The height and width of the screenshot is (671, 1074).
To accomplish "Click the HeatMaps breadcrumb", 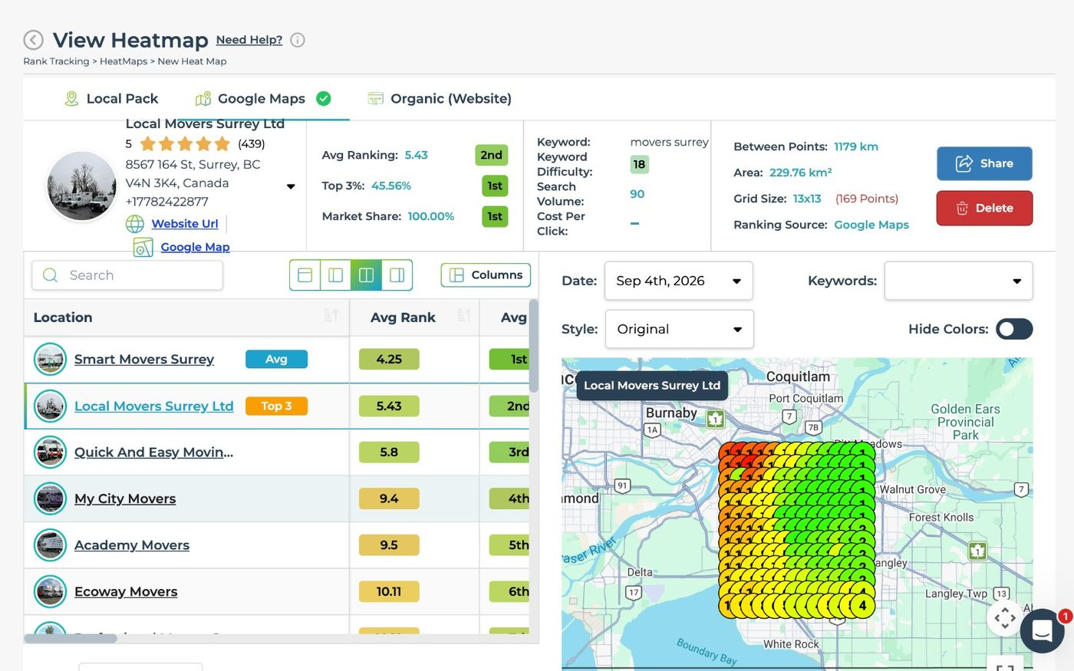I will [124, 61].
